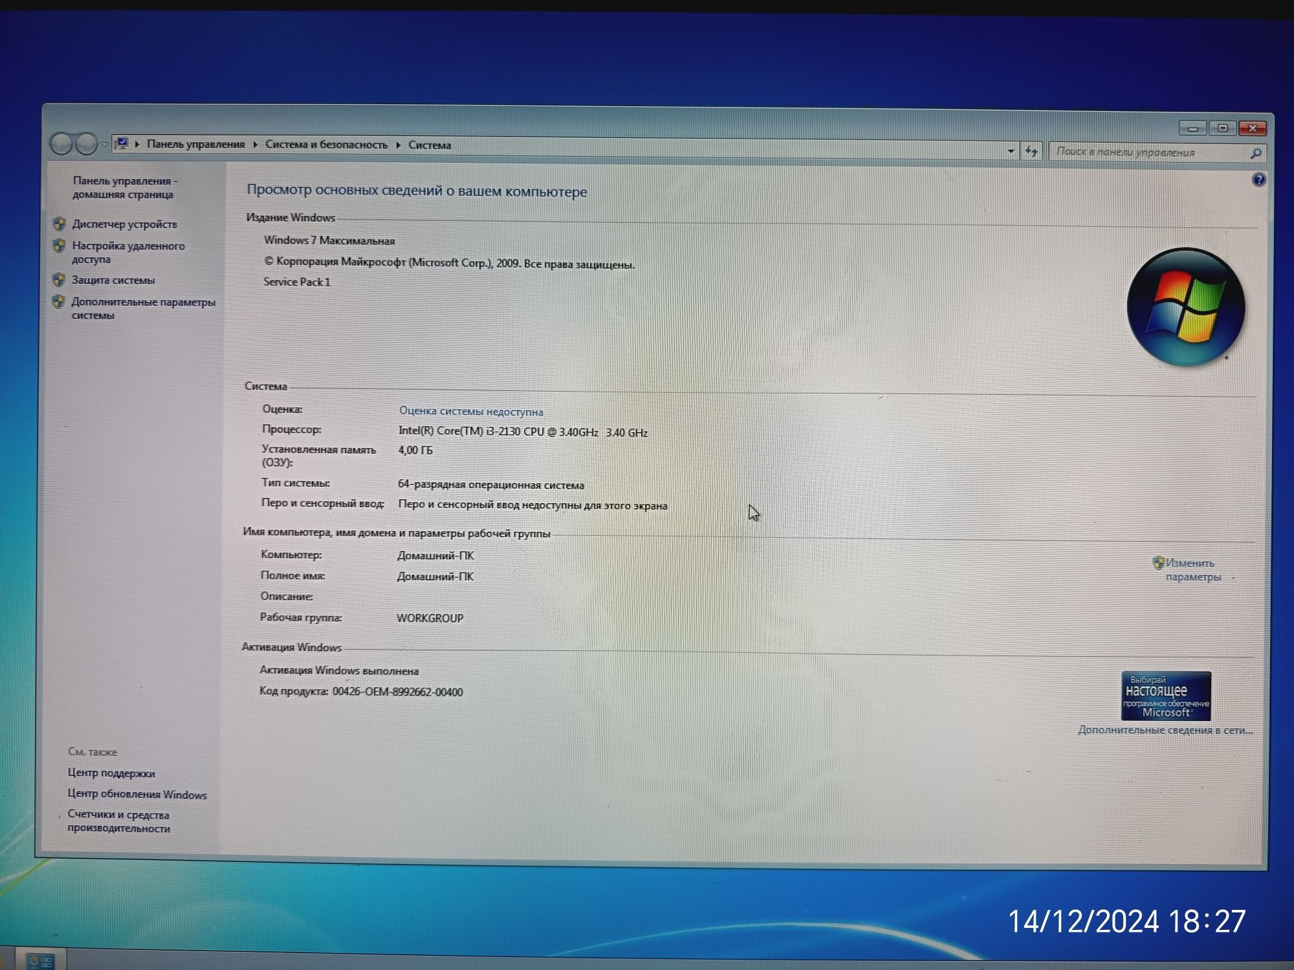Click the back navigation arrow button
Viewport: 1294px width, 970px height.
pos(61,144)
